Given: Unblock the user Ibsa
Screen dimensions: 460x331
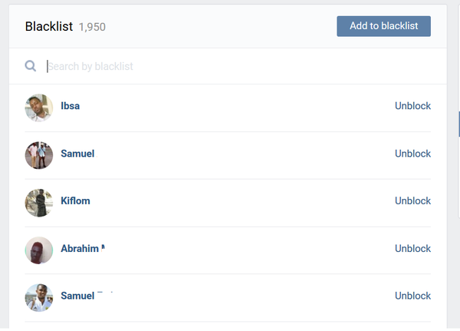Looking at the screenshot, I should pos(412,106).
